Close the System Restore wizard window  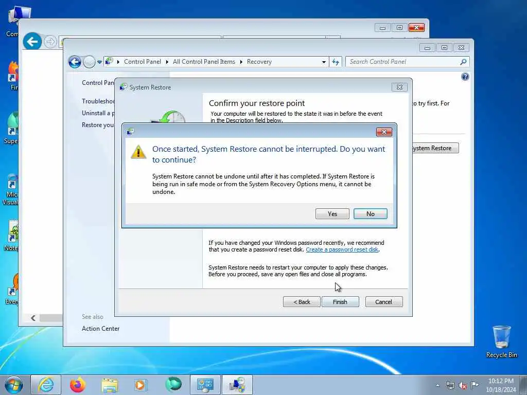pyautogui.click(x=399, y=87)
